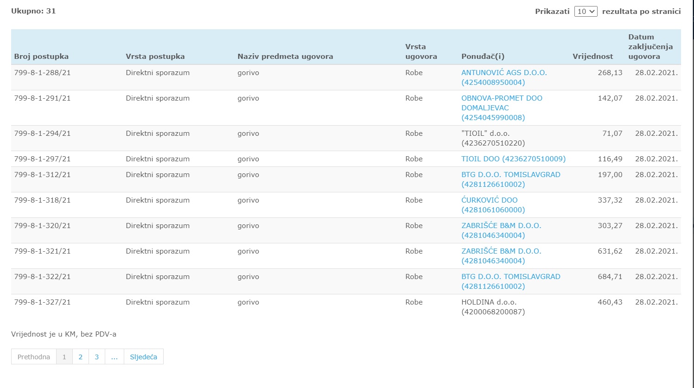Image resolution: width=694 pixels, height=388 pixels.
Task: Select procedure number 799-8-1-297/21
Action: (42, 159)
